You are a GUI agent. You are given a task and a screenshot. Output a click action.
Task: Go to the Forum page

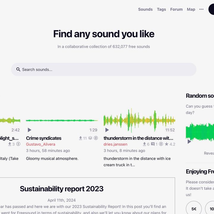176,9
